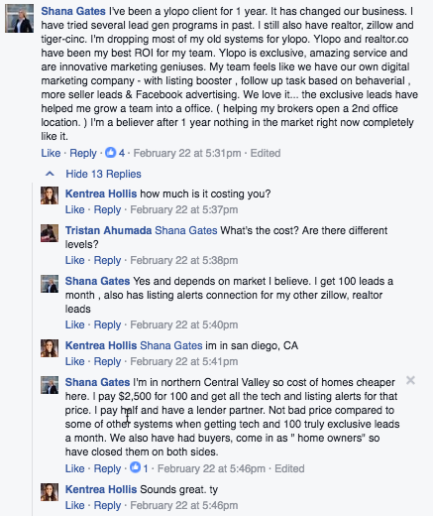Open Shana Gates' name on the top comment
Screen dimensions: 433x516
click(x=73, y=11)
